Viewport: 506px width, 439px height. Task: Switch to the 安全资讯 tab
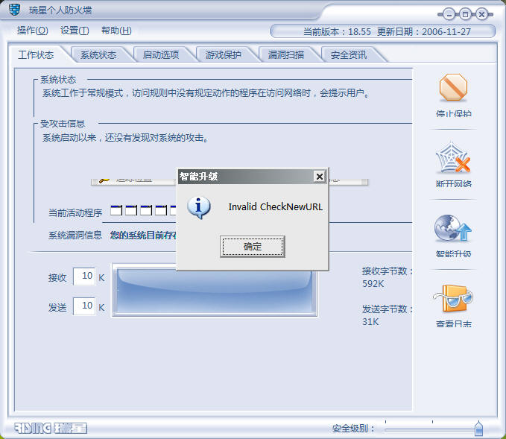click(349, 55)
